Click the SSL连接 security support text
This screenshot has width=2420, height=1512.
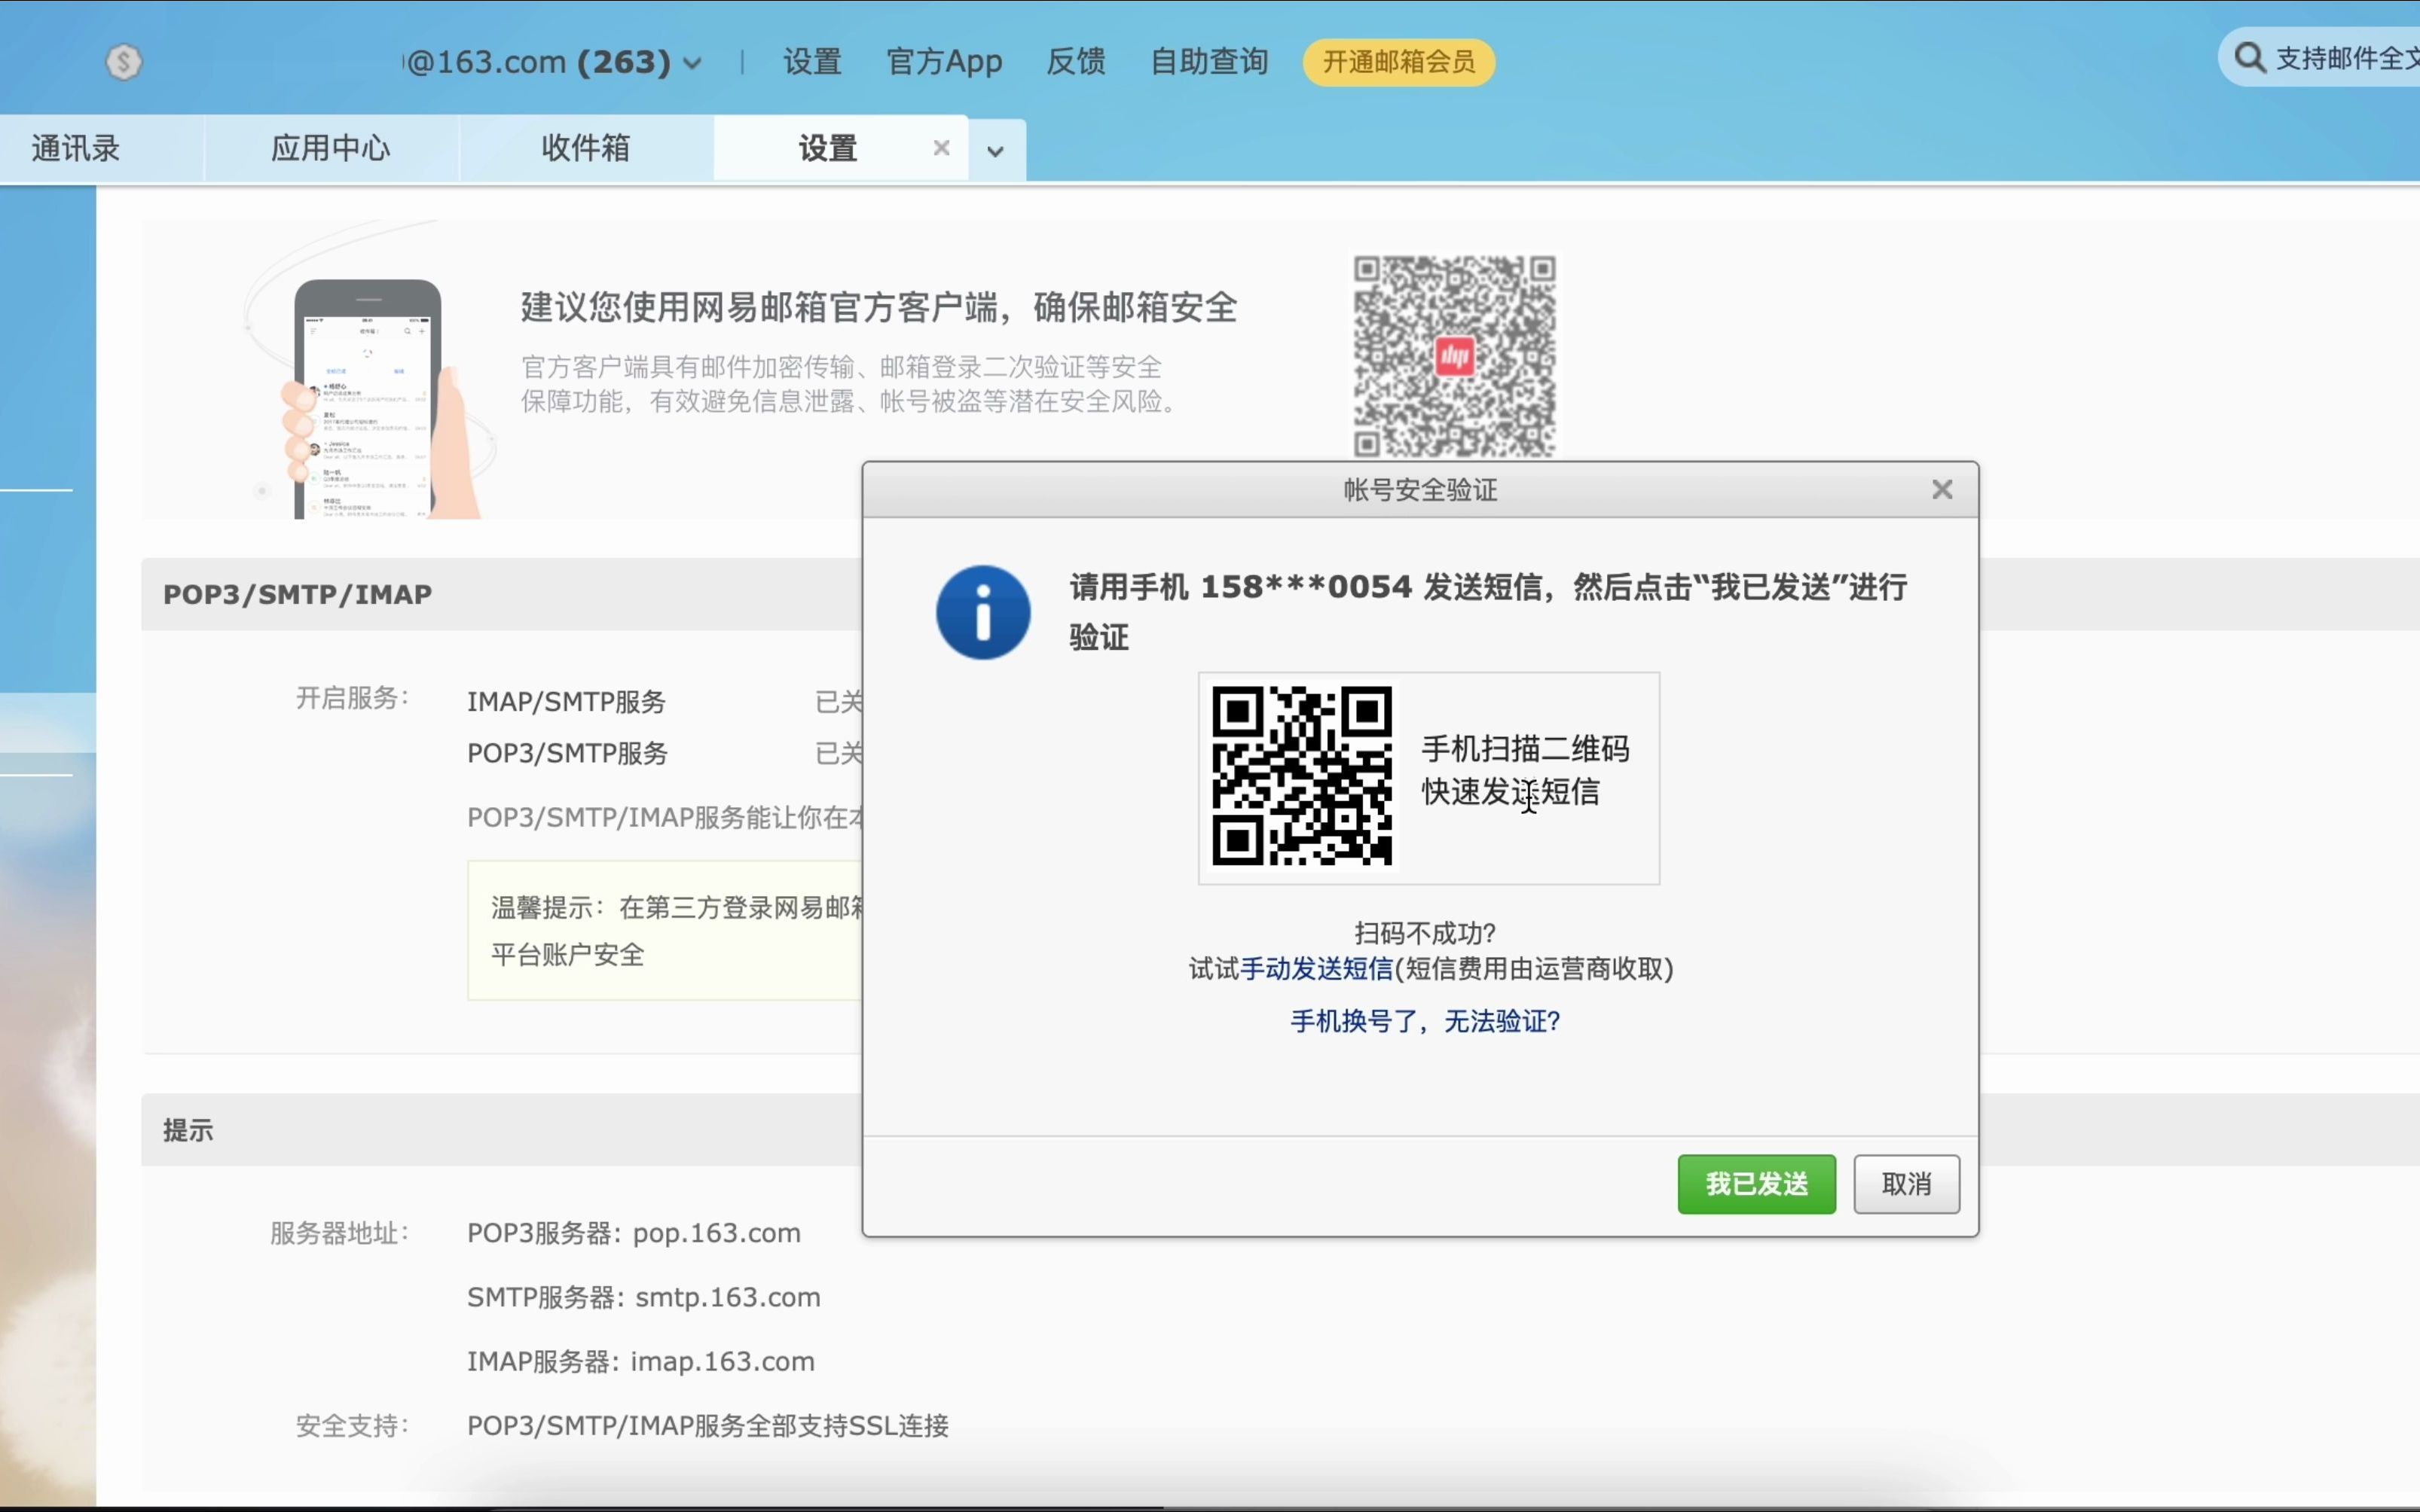pyautogui.click(x=707, y=1425)
